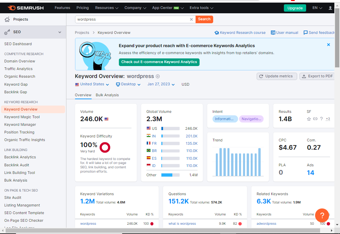Switch to the Bulk Analysis tab

point(107,95)
